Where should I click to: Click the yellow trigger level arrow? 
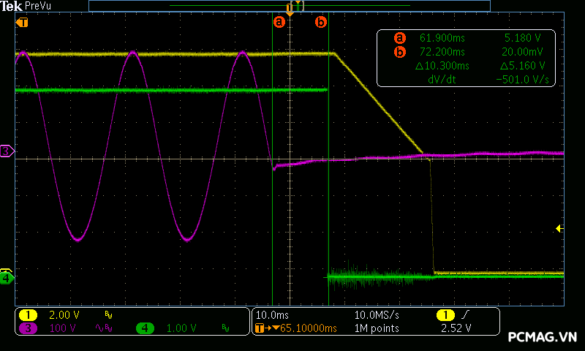(x=559, y=228)
